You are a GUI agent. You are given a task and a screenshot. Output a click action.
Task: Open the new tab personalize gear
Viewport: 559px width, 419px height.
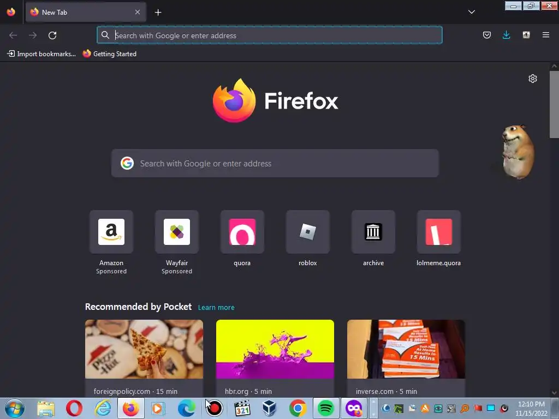click(533, 79)
